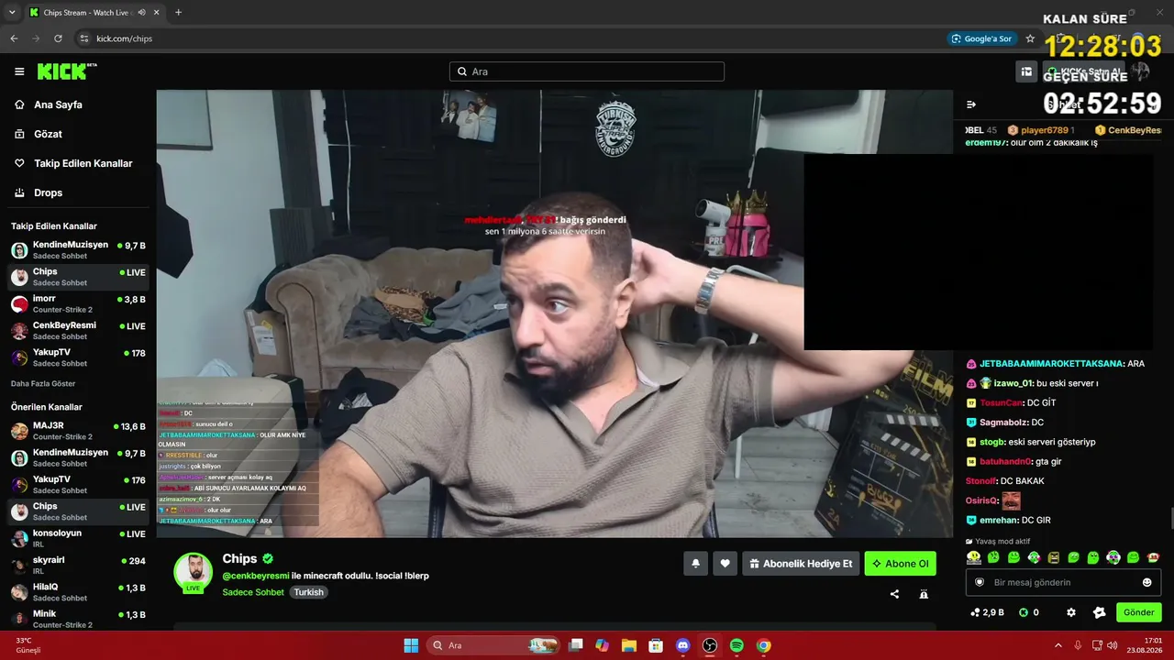The image size is (1174, 660).
Task: Open a new browser tab
Action: [x=178, y=13]
